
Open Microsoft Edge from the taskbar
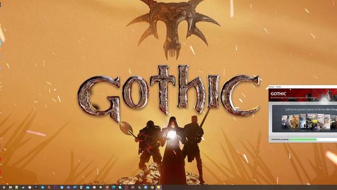click(x=114, y=187)
